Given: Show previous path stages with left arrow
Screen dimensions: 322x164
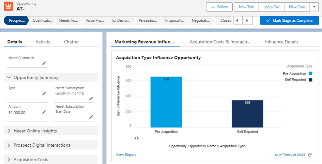Looking at the screenshot, I should click(x=238, y=20).
